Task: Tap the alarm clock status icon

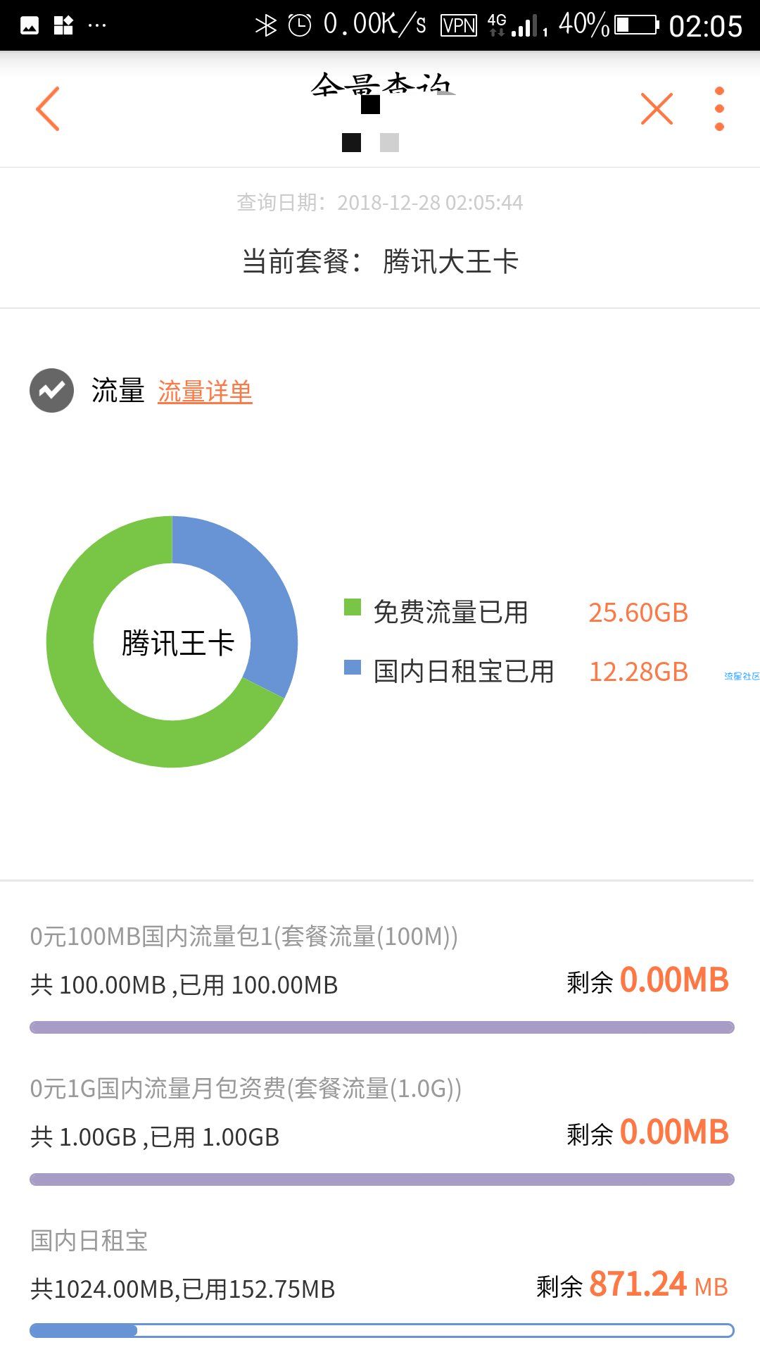Action: click(300, 25)
